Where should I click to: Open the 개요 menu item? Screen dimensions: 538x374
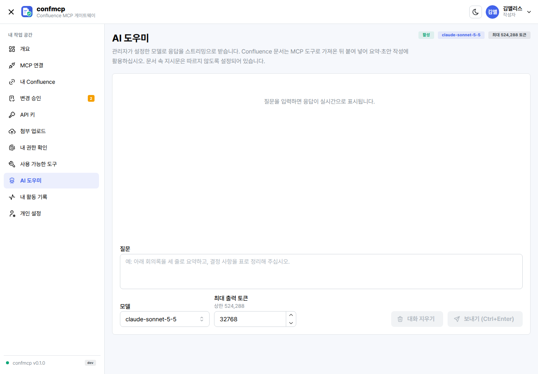point(51,49)
